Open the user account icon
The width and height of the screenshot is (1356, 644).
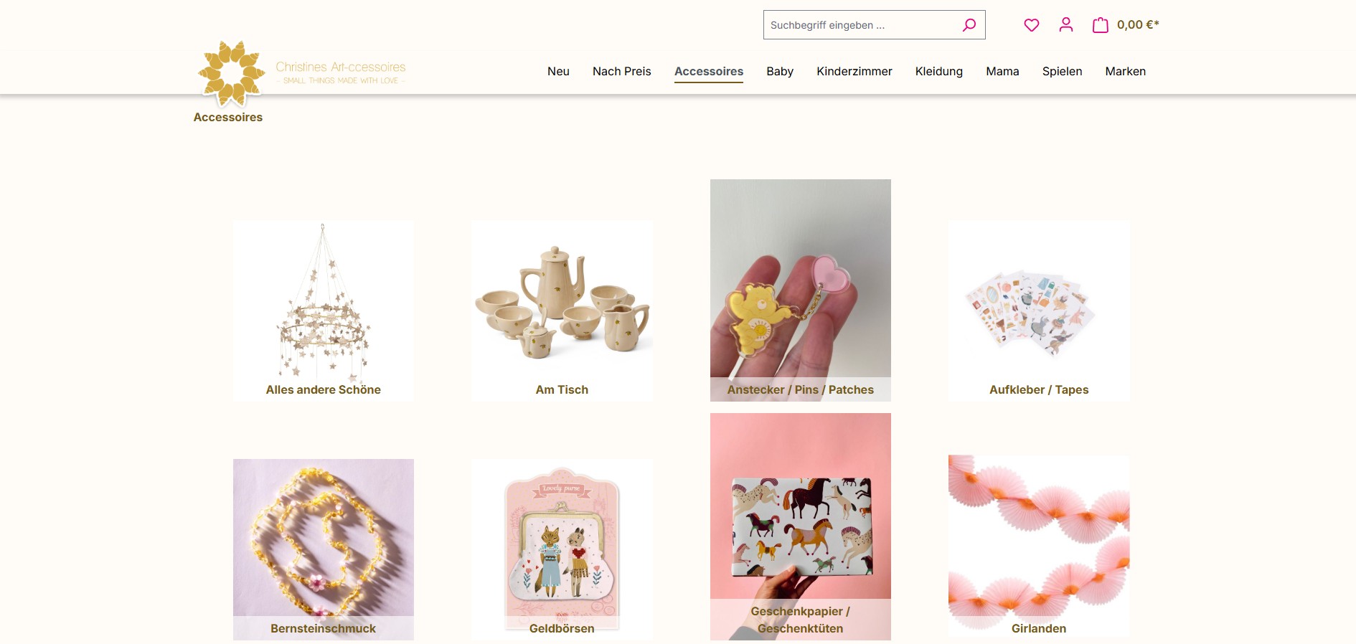coord(1065,25)
